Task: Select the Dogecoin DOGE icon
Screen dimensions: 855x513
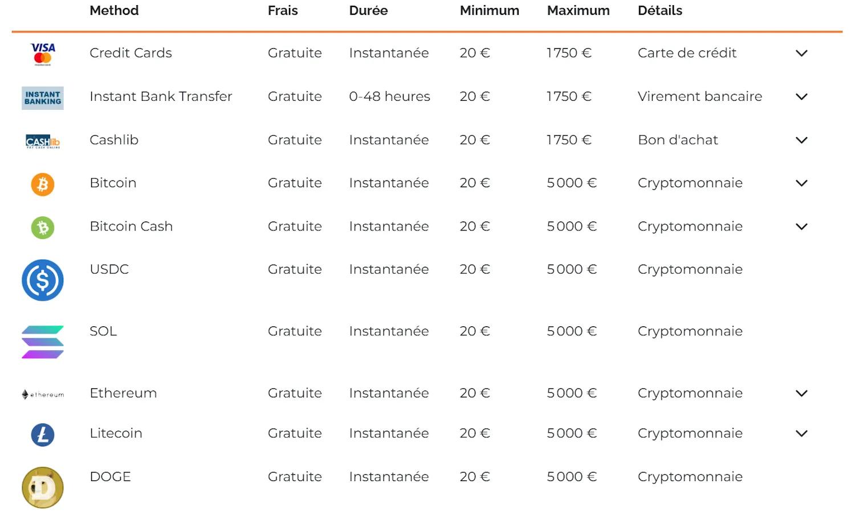Action: click(x=43, y=487)
